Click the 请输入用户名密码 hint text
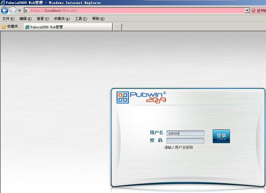The height and width of the screenshot is (193, 266). (178, 148)
